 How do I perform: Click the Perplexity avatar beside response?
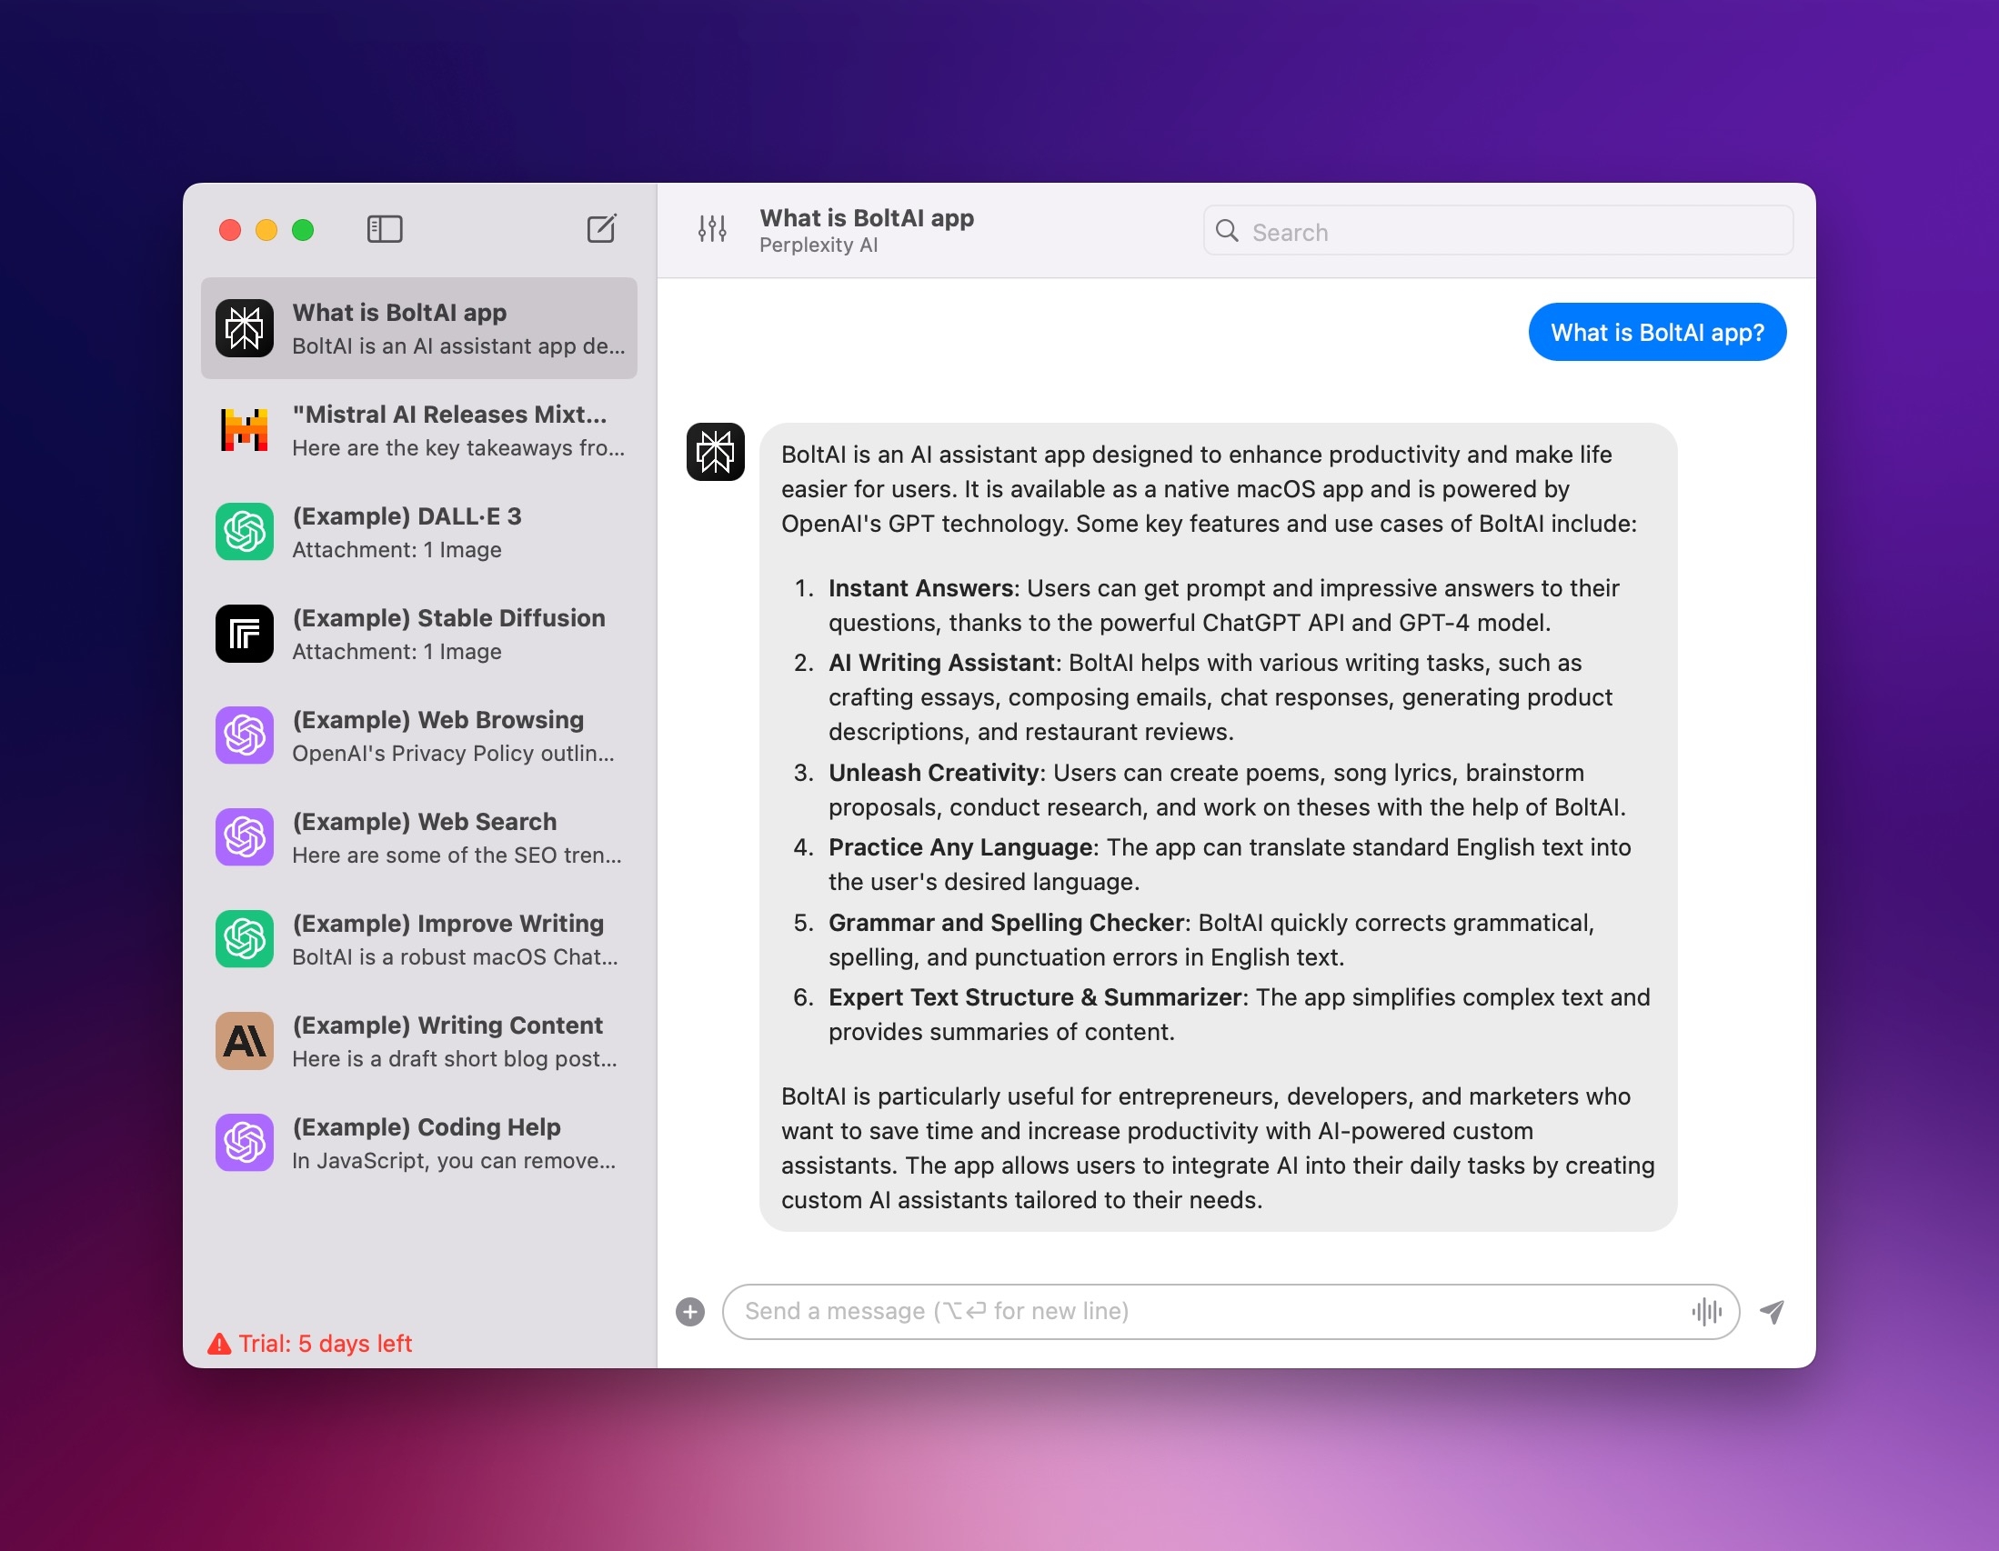715,452
